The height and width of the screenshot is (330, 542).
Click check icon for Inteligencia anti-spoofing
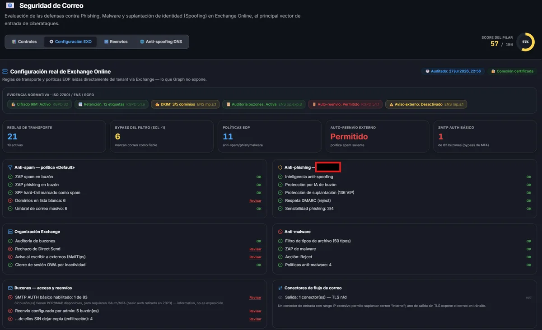280,177
